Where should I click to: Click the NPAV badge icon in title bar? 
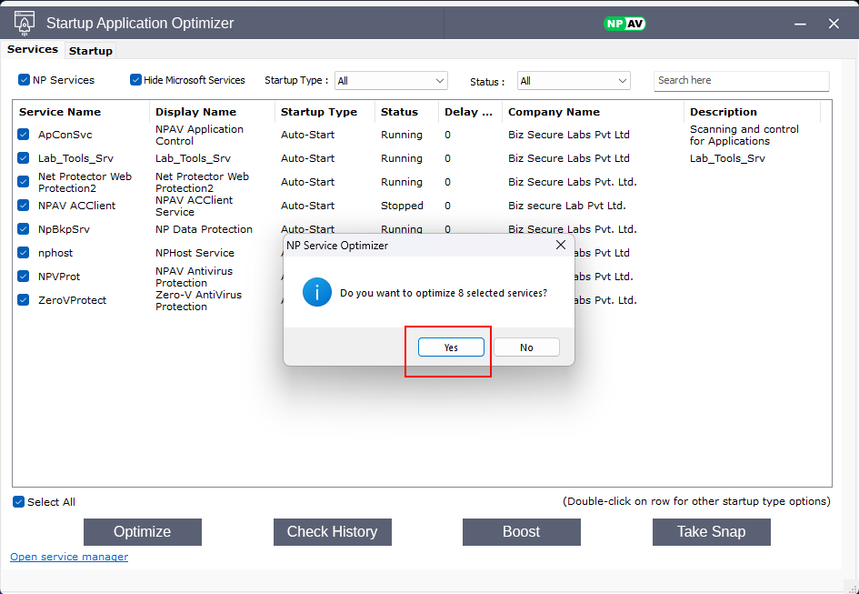[x=624, y=24]
